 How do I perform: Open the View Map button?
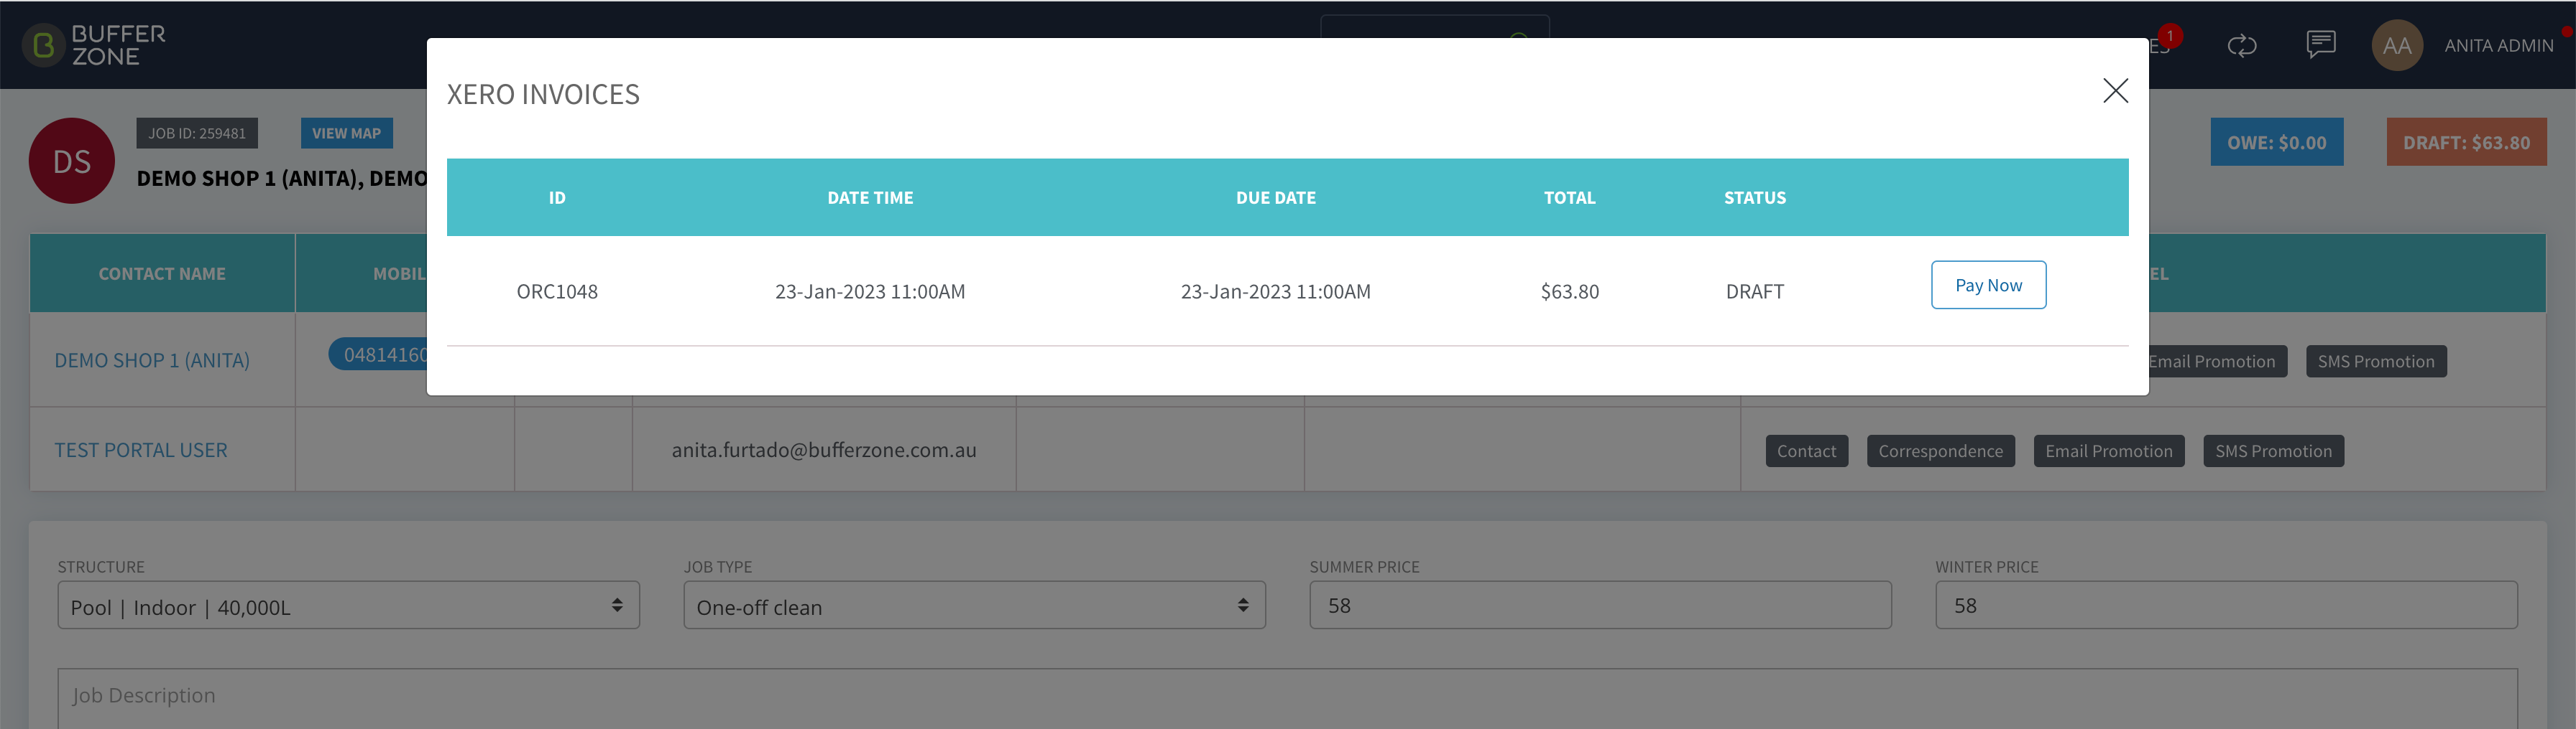[x=346, y=133]
